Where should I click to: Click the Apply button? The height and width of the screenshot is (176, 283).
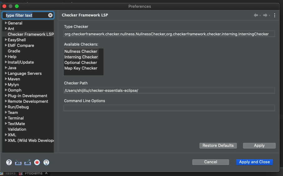coord(259,146)
